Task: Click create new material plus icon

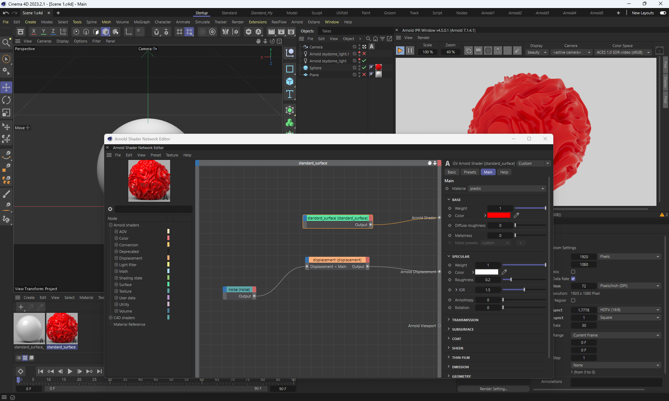Action: pos(21,307)
